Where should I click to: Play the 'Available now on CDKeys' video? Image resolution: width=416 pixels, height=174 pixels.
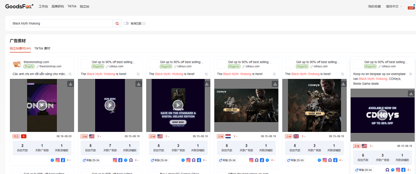[x=382, y=115]
